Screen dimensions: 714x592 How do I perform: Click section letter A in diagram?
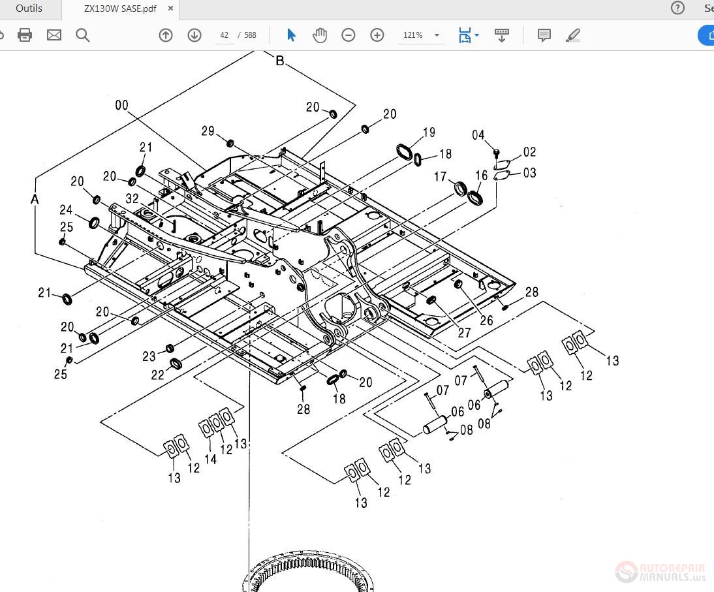[x=35, y=199]
